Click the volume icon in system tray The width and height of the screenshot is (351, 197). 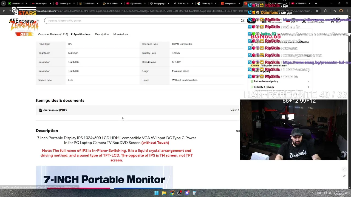pos(330,193)
